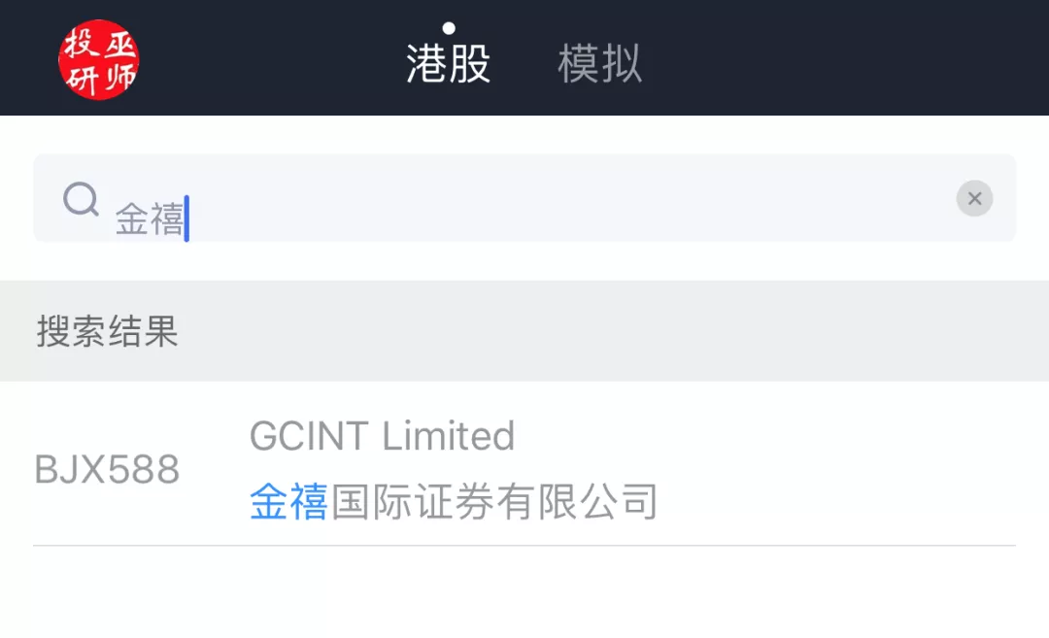Click the blue text cursor in search field

[187, 218]
